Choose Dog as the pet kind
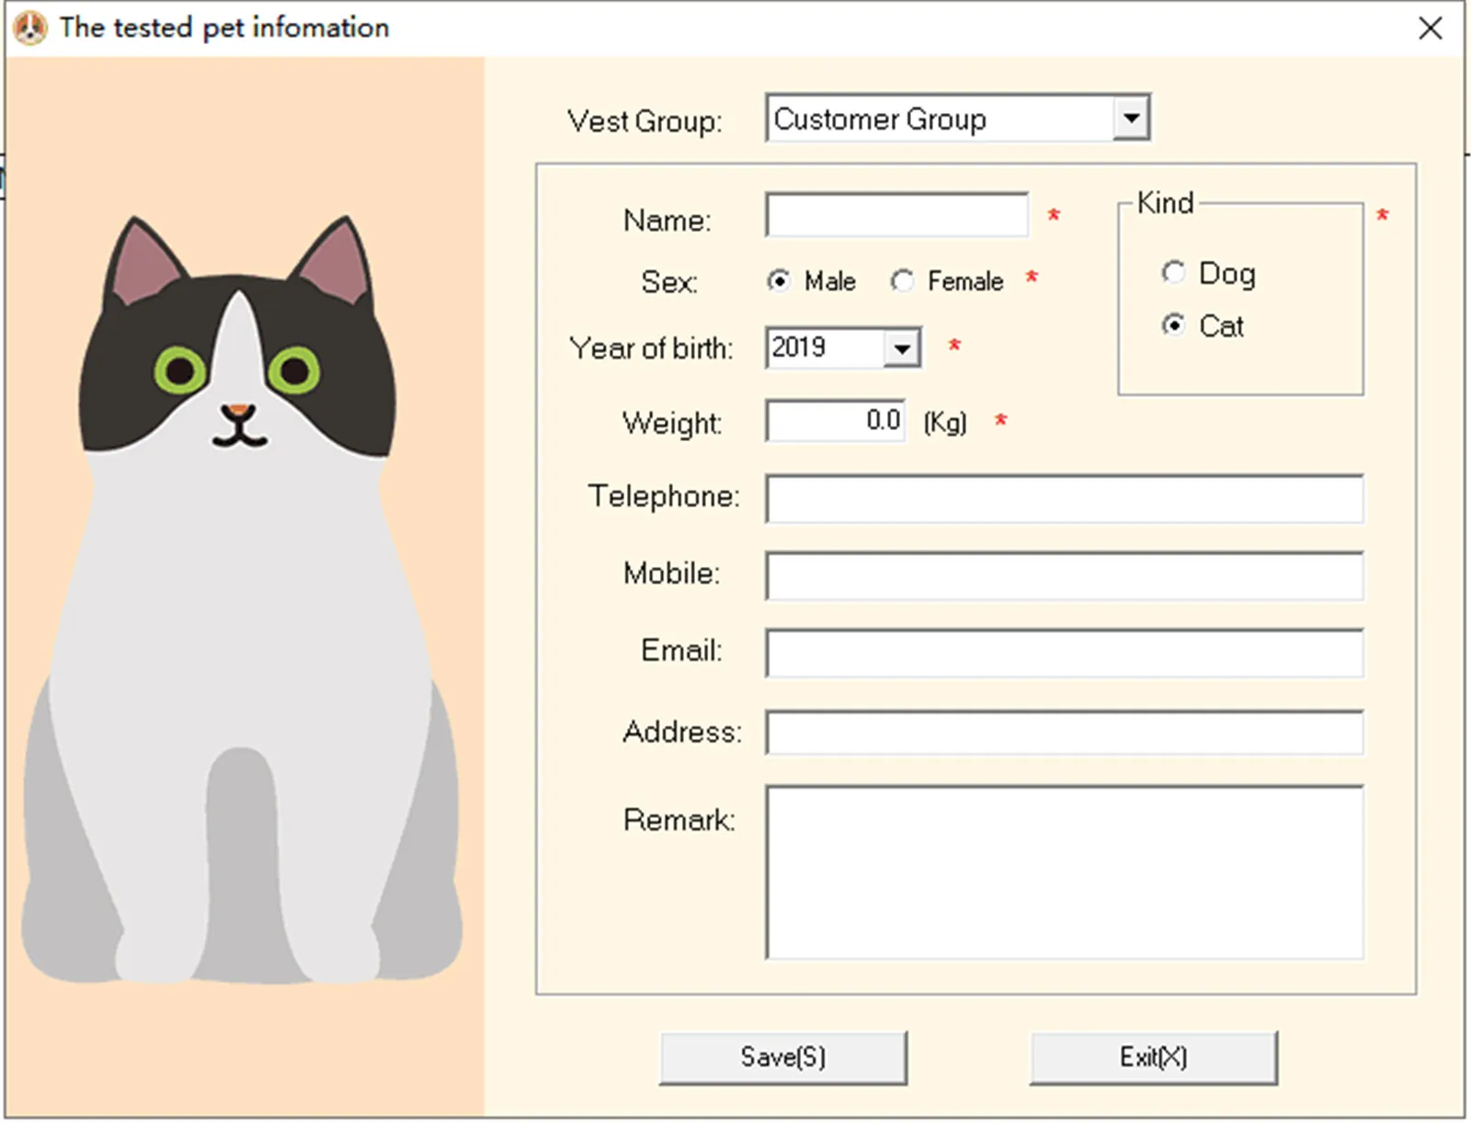The image size is (1471, 1124). pos(1174,272)
